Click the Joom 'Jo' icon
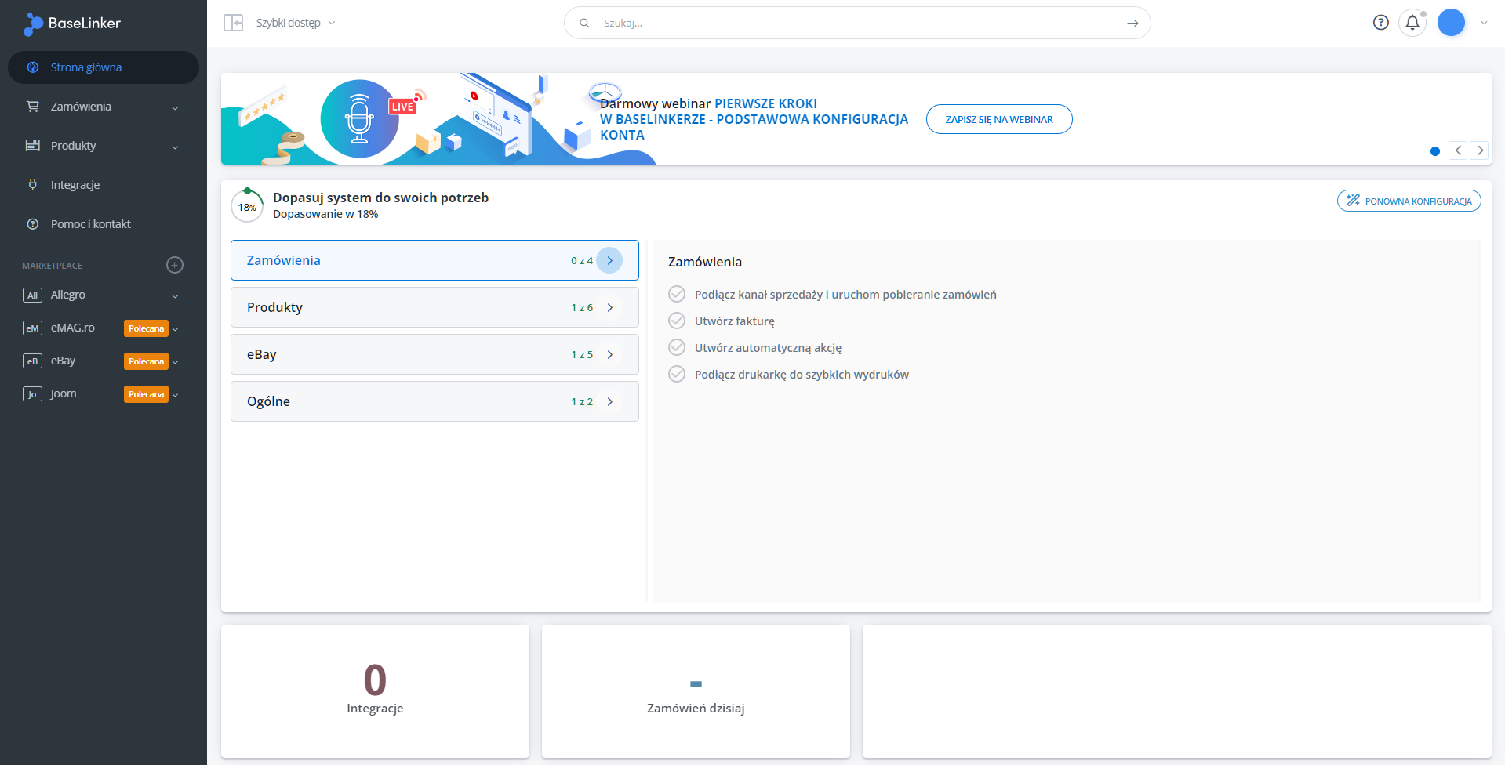 point(32,394)
